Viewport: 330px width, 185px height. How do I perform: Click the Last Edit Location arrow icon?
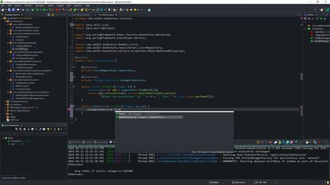tap(127, 10)
